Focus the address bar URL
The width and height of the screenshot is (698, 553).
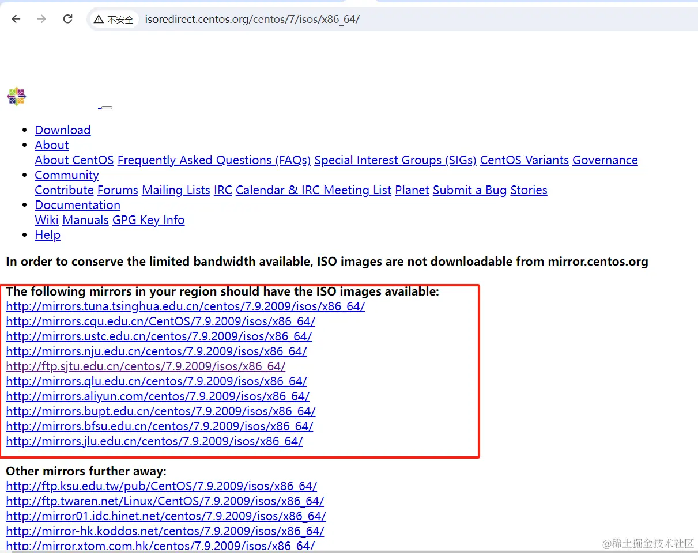pos(252,20)
